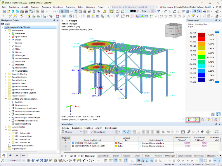The height and width of the screenshot is (166, 222).
Task: Open the Selektion menu in Materialien panel
Action: tap(89, 128)
